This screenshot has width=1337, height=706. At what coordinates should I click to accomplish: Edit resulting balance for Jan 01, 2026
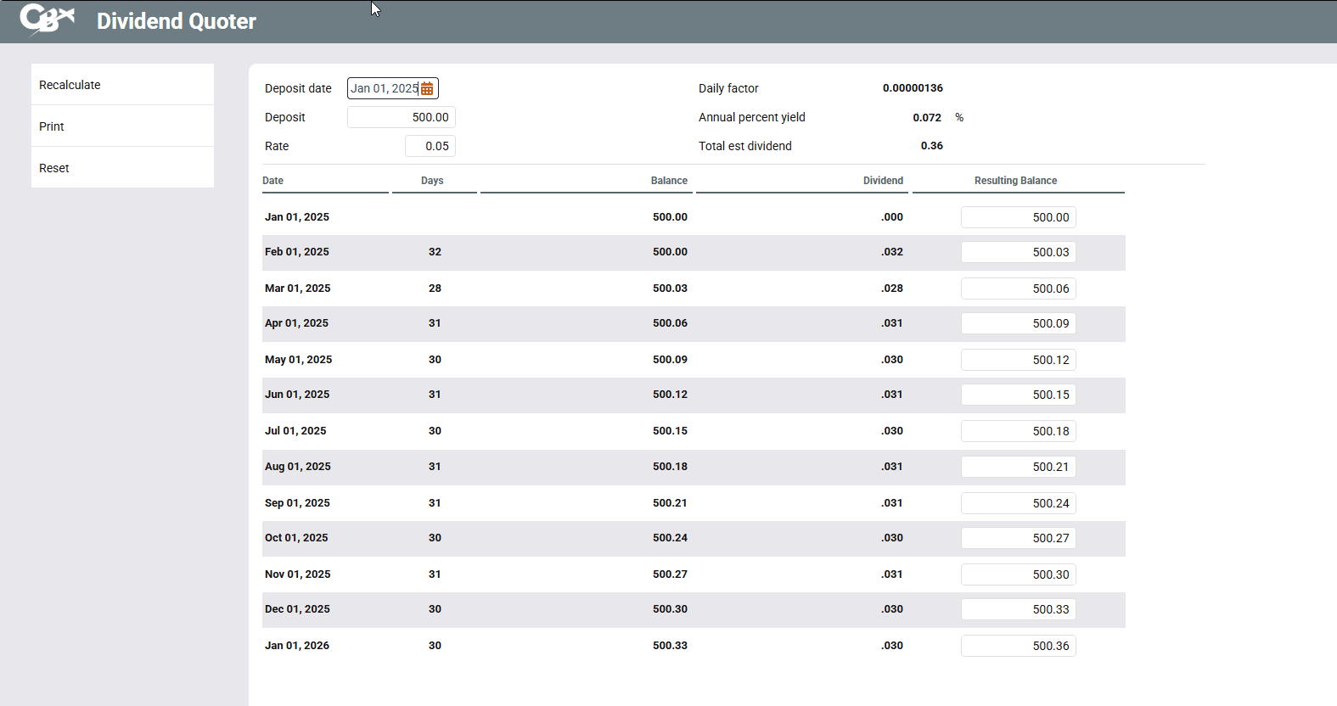click(x=1018, y=646)
